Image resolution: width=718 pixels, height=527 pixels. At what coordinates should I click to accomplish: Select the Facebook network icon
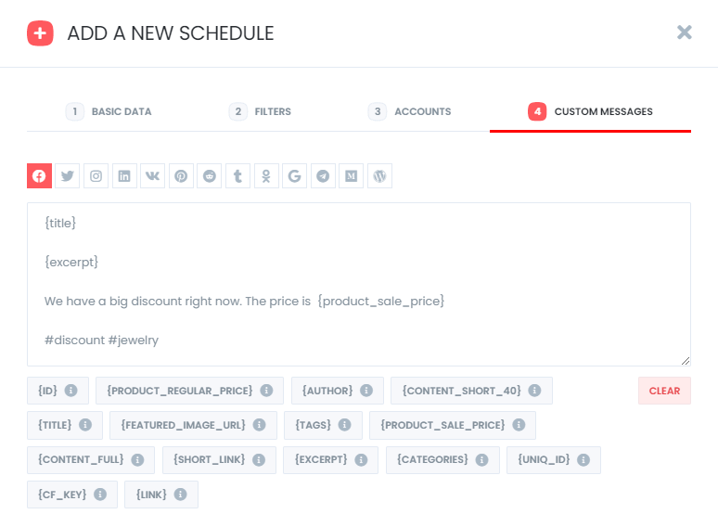coord(39,175)
